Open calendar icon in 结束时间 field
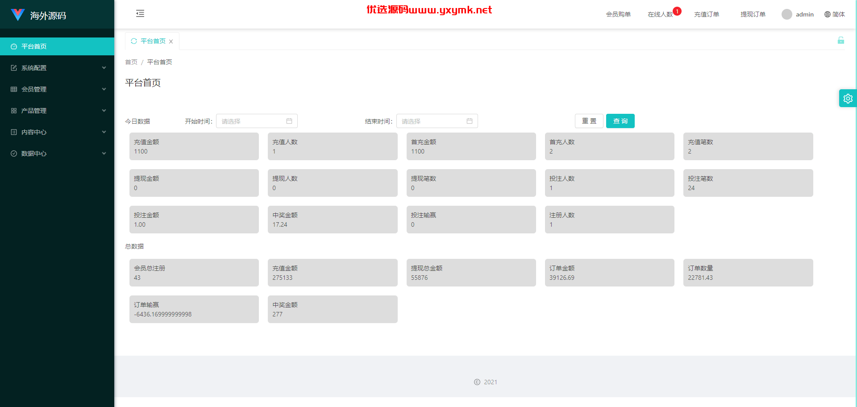This screenshot has width=857, height=407. pos(470,121)
